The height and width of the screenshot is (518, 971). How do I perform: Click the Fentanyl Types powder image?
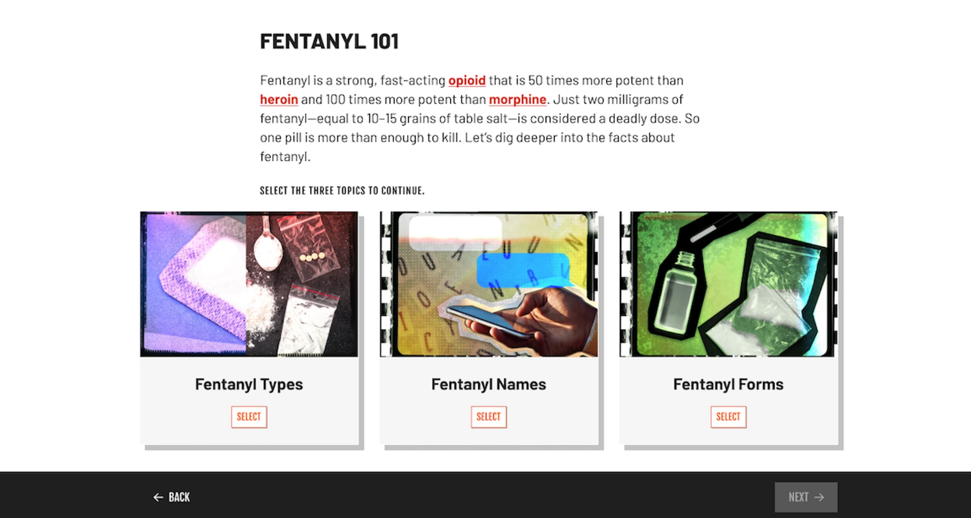249,284
